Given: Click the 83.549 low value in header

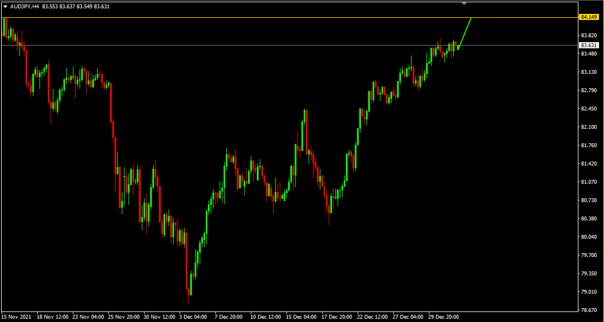Looking at the screenshot, I should (x=84, y=7).
